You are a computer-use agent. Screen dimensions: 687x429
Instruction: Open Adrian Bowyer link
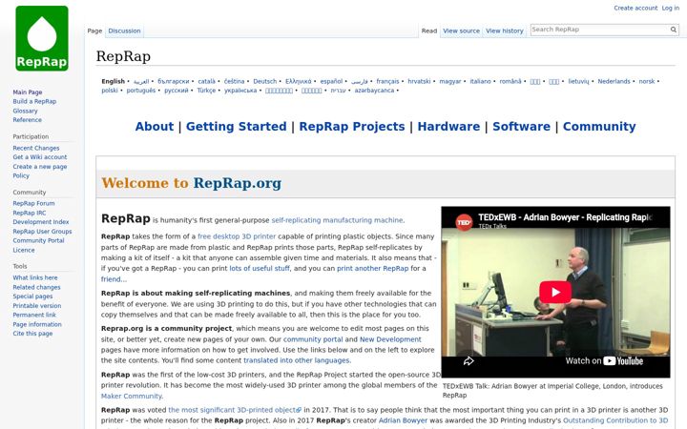[x=403, y=420]
